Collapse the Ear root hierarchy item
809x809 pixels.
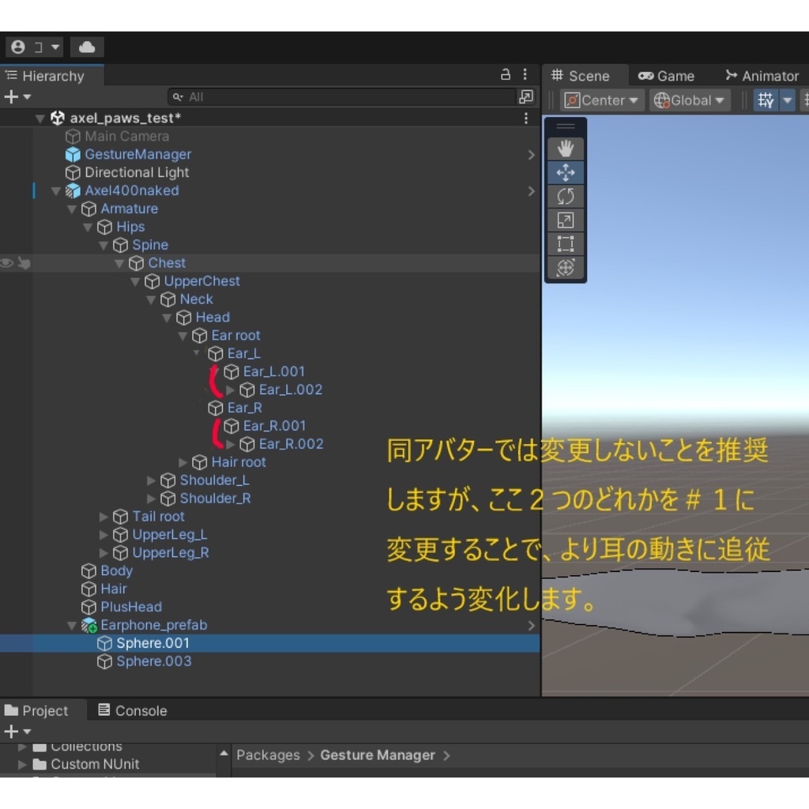[182, 335]
